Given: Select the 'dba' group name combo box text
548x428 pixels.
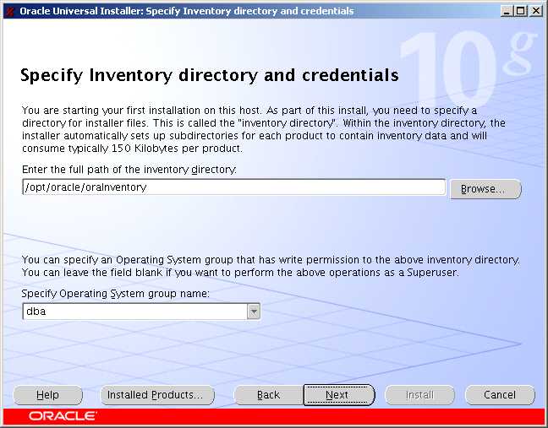Looking at the screenshot, I should pos(134,312).
